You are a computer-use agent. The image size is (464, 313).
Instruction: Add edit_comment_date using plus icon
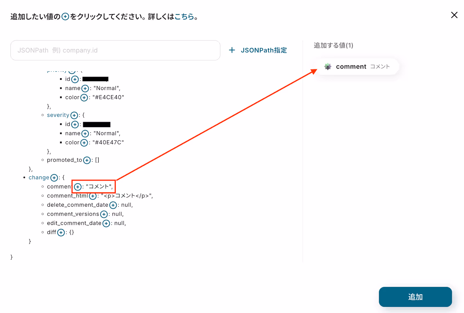click(x=106, y=223)
